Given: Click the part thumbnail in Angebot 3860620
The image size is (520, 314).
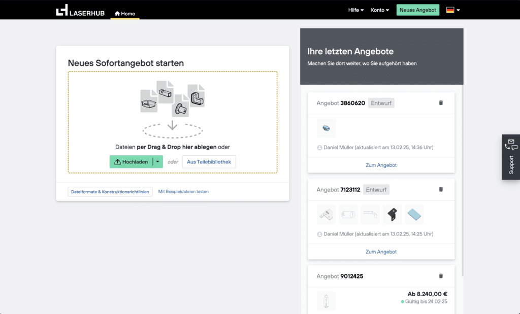Looking at the screenshot, I should 326,128.
